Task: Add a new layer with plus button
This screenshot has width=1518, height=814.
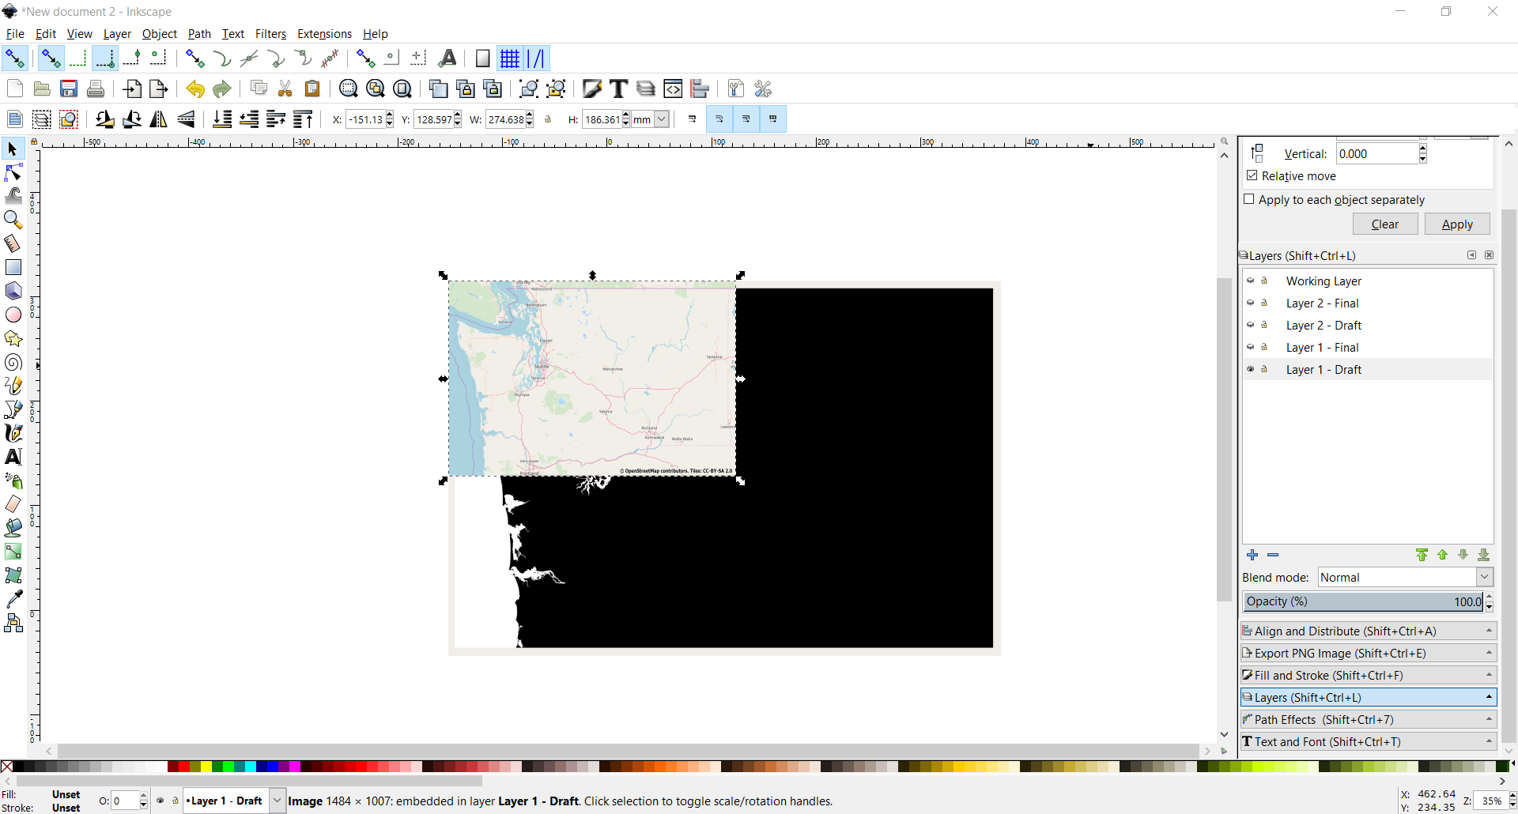Action: point(1252,555)
